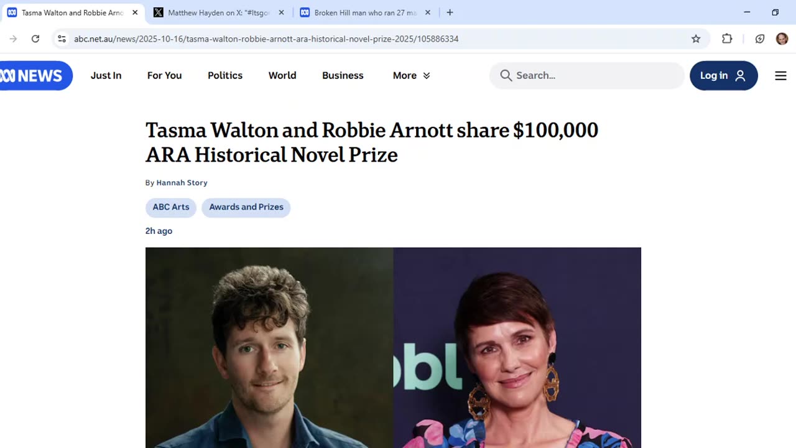Click the article photo of the two authors

tap(393, 347)
